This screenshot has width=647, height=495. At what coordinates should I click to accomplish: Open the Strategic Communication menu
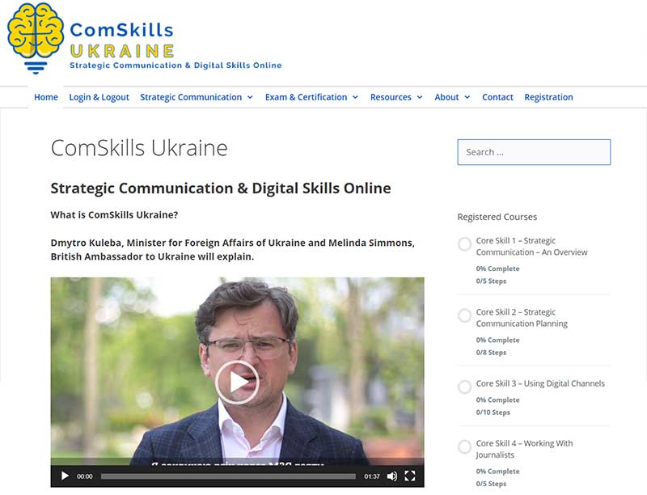pos(191,97)
